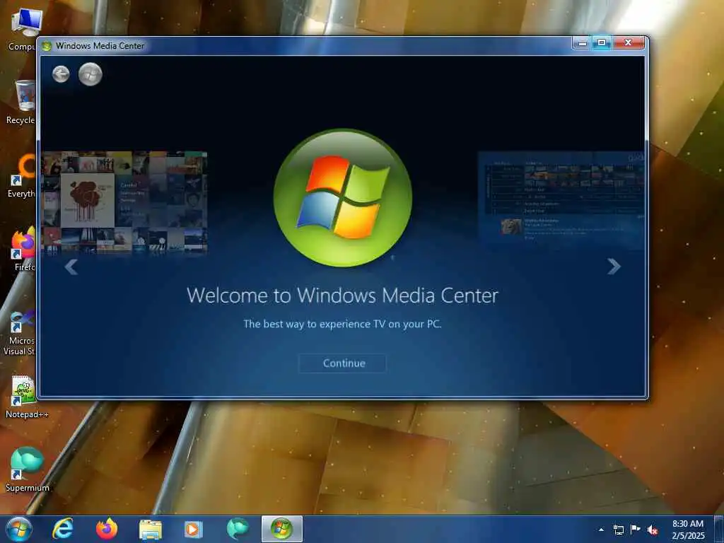Open the Computer desktop icon
The width and height of the screenshot is (724, 543).
pos(22,30)
